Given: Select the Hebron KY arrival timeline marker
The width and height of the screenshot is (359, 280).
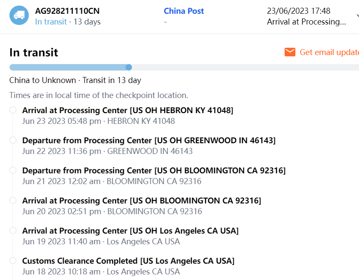Looking at the screenshot, I should [13, 110].
